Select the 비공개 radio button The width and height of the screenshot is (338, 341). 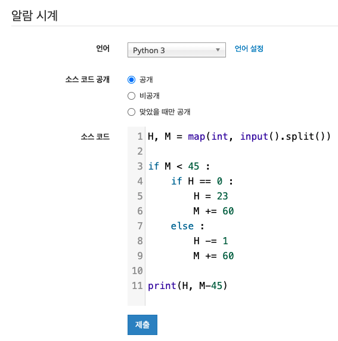pyautogui.click(x=131, y=96)
